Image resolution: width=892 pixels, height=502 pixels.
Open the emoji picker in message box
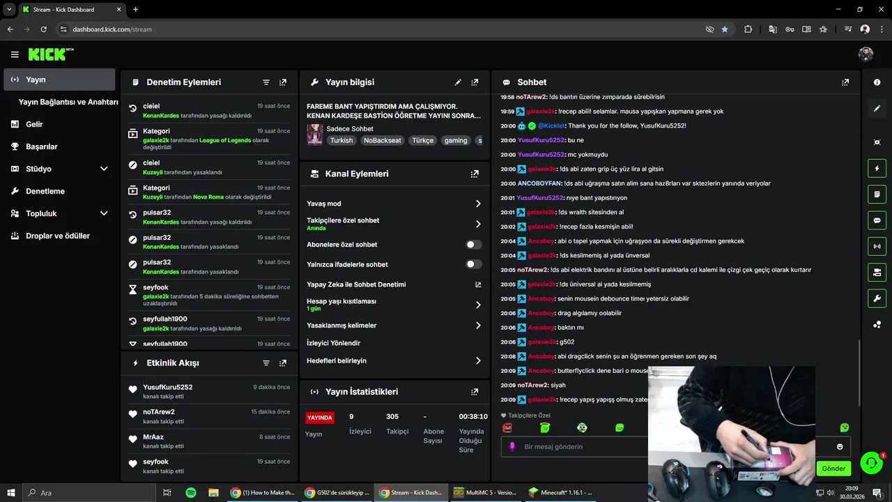[840, 446]
